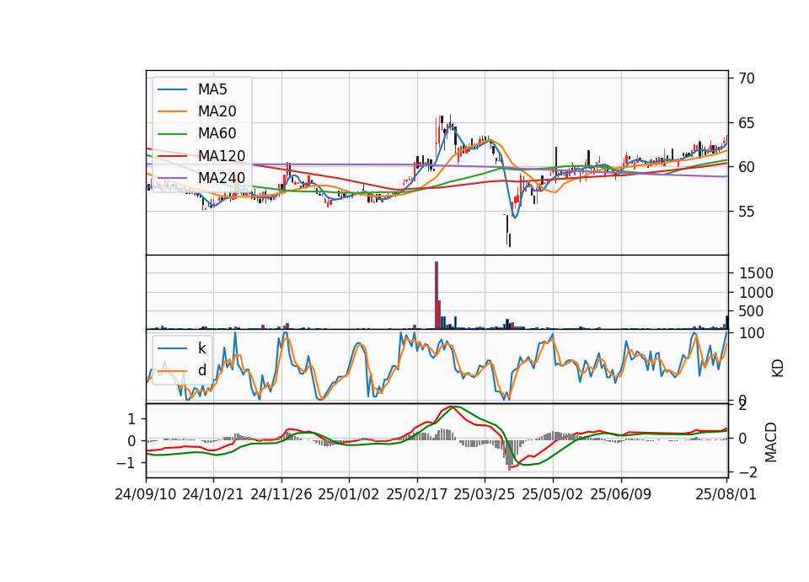
Task: Click the MA120 legend entry
Action: 201,155
